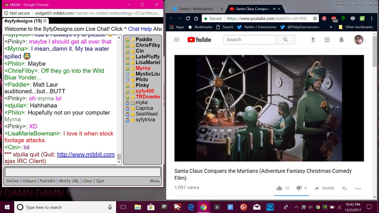Open File Explorer from taskbar

coord(137,207)
